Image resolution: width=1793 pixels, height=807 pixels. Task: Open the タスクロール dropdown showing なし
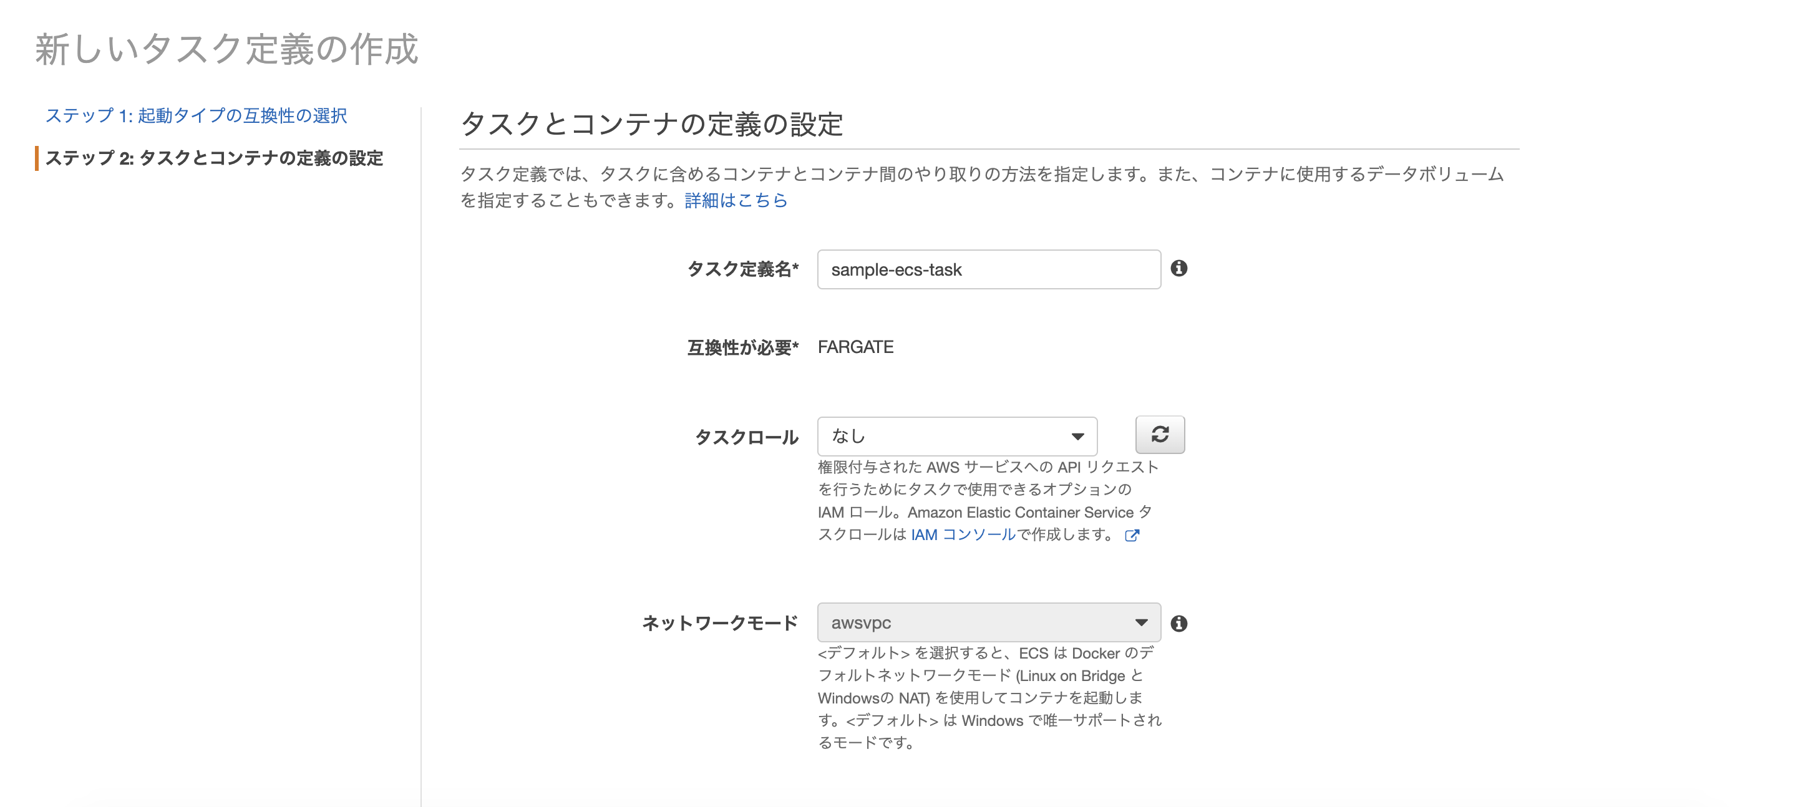pyautogui.click(x=957, y=436)
